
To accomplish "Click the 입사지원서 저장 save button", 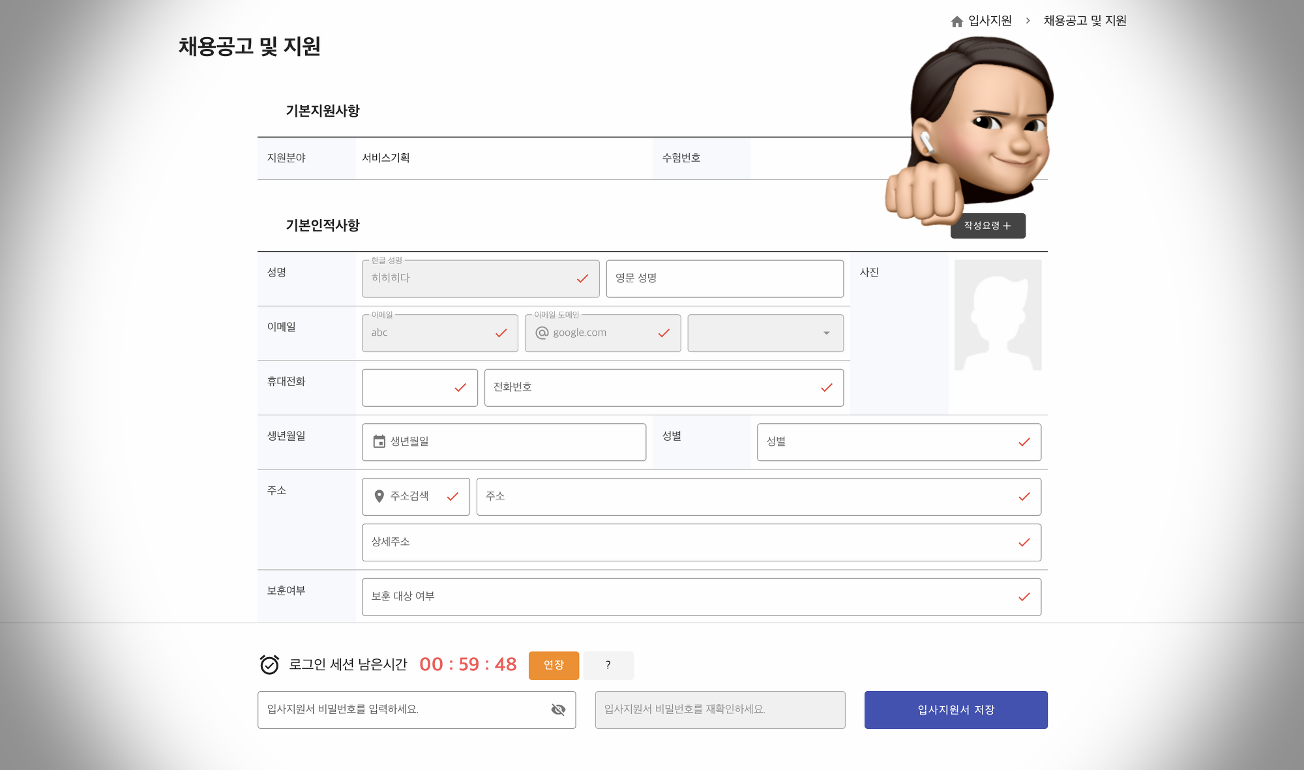I will (956, 709).
